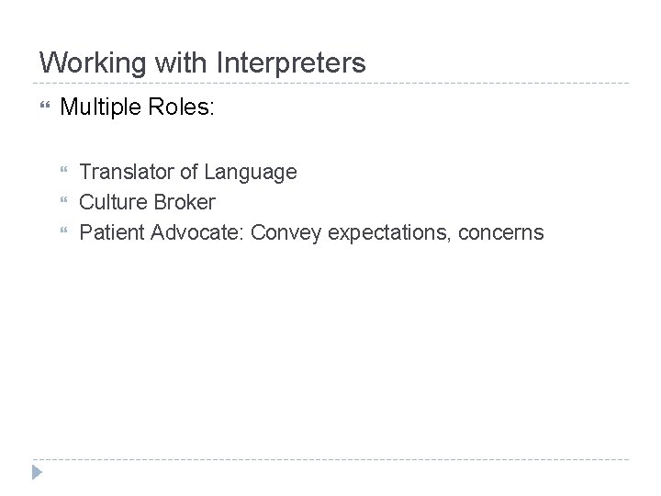Image resolution: width=661 pixels, height=496 pixels.
Task: Click the bullet before Translator of Language
Action: [66, 172]
